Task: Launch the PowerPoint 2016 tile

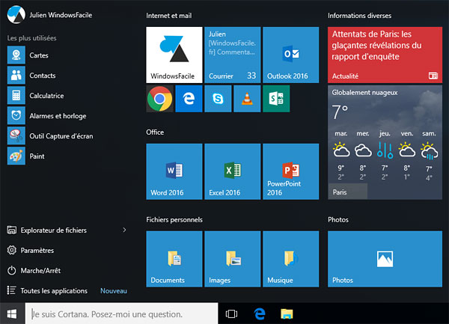Action: pyautogui.click(x=290, y=171)
